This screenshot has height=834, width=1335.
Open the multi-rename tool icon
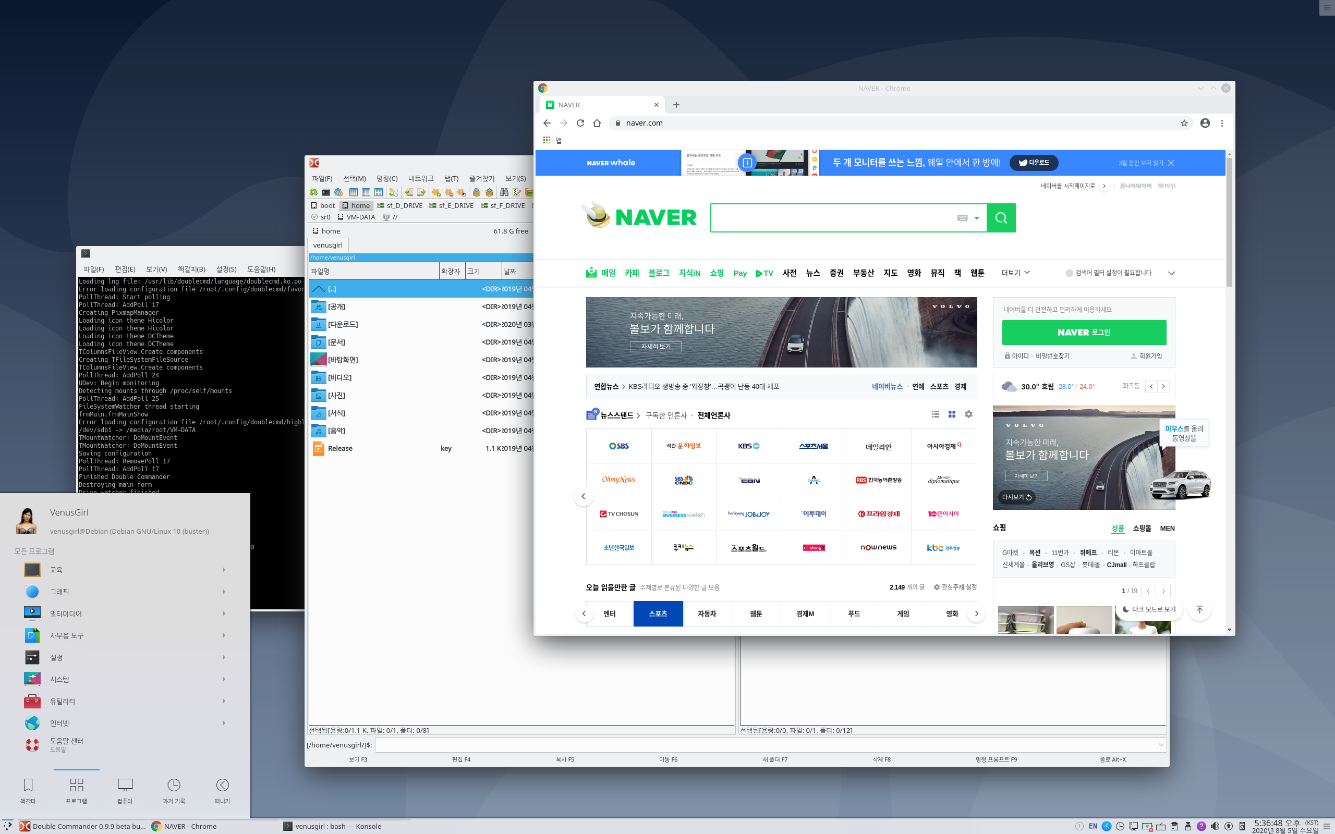(x=516, y=192)
